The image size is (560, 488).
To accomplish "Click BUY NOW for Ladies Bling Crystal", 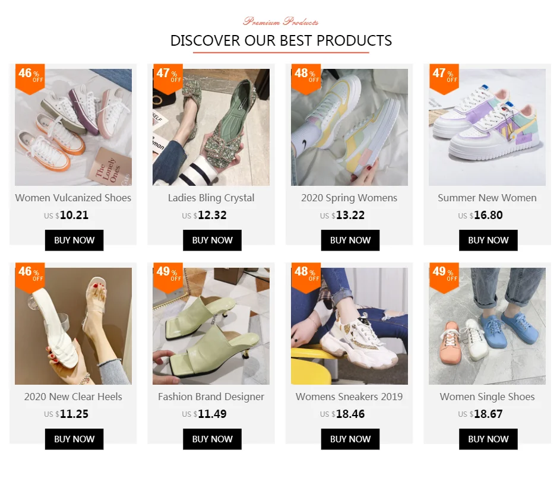I will [212, 240].
